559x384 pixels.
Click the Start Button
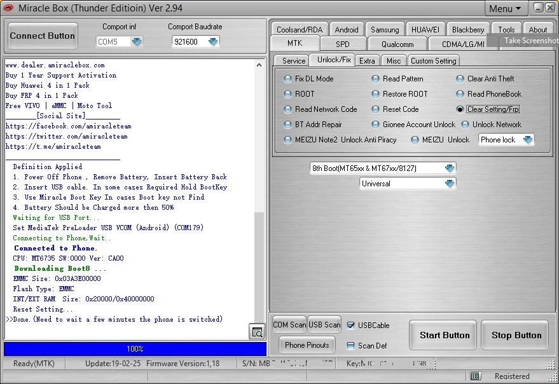444,335
